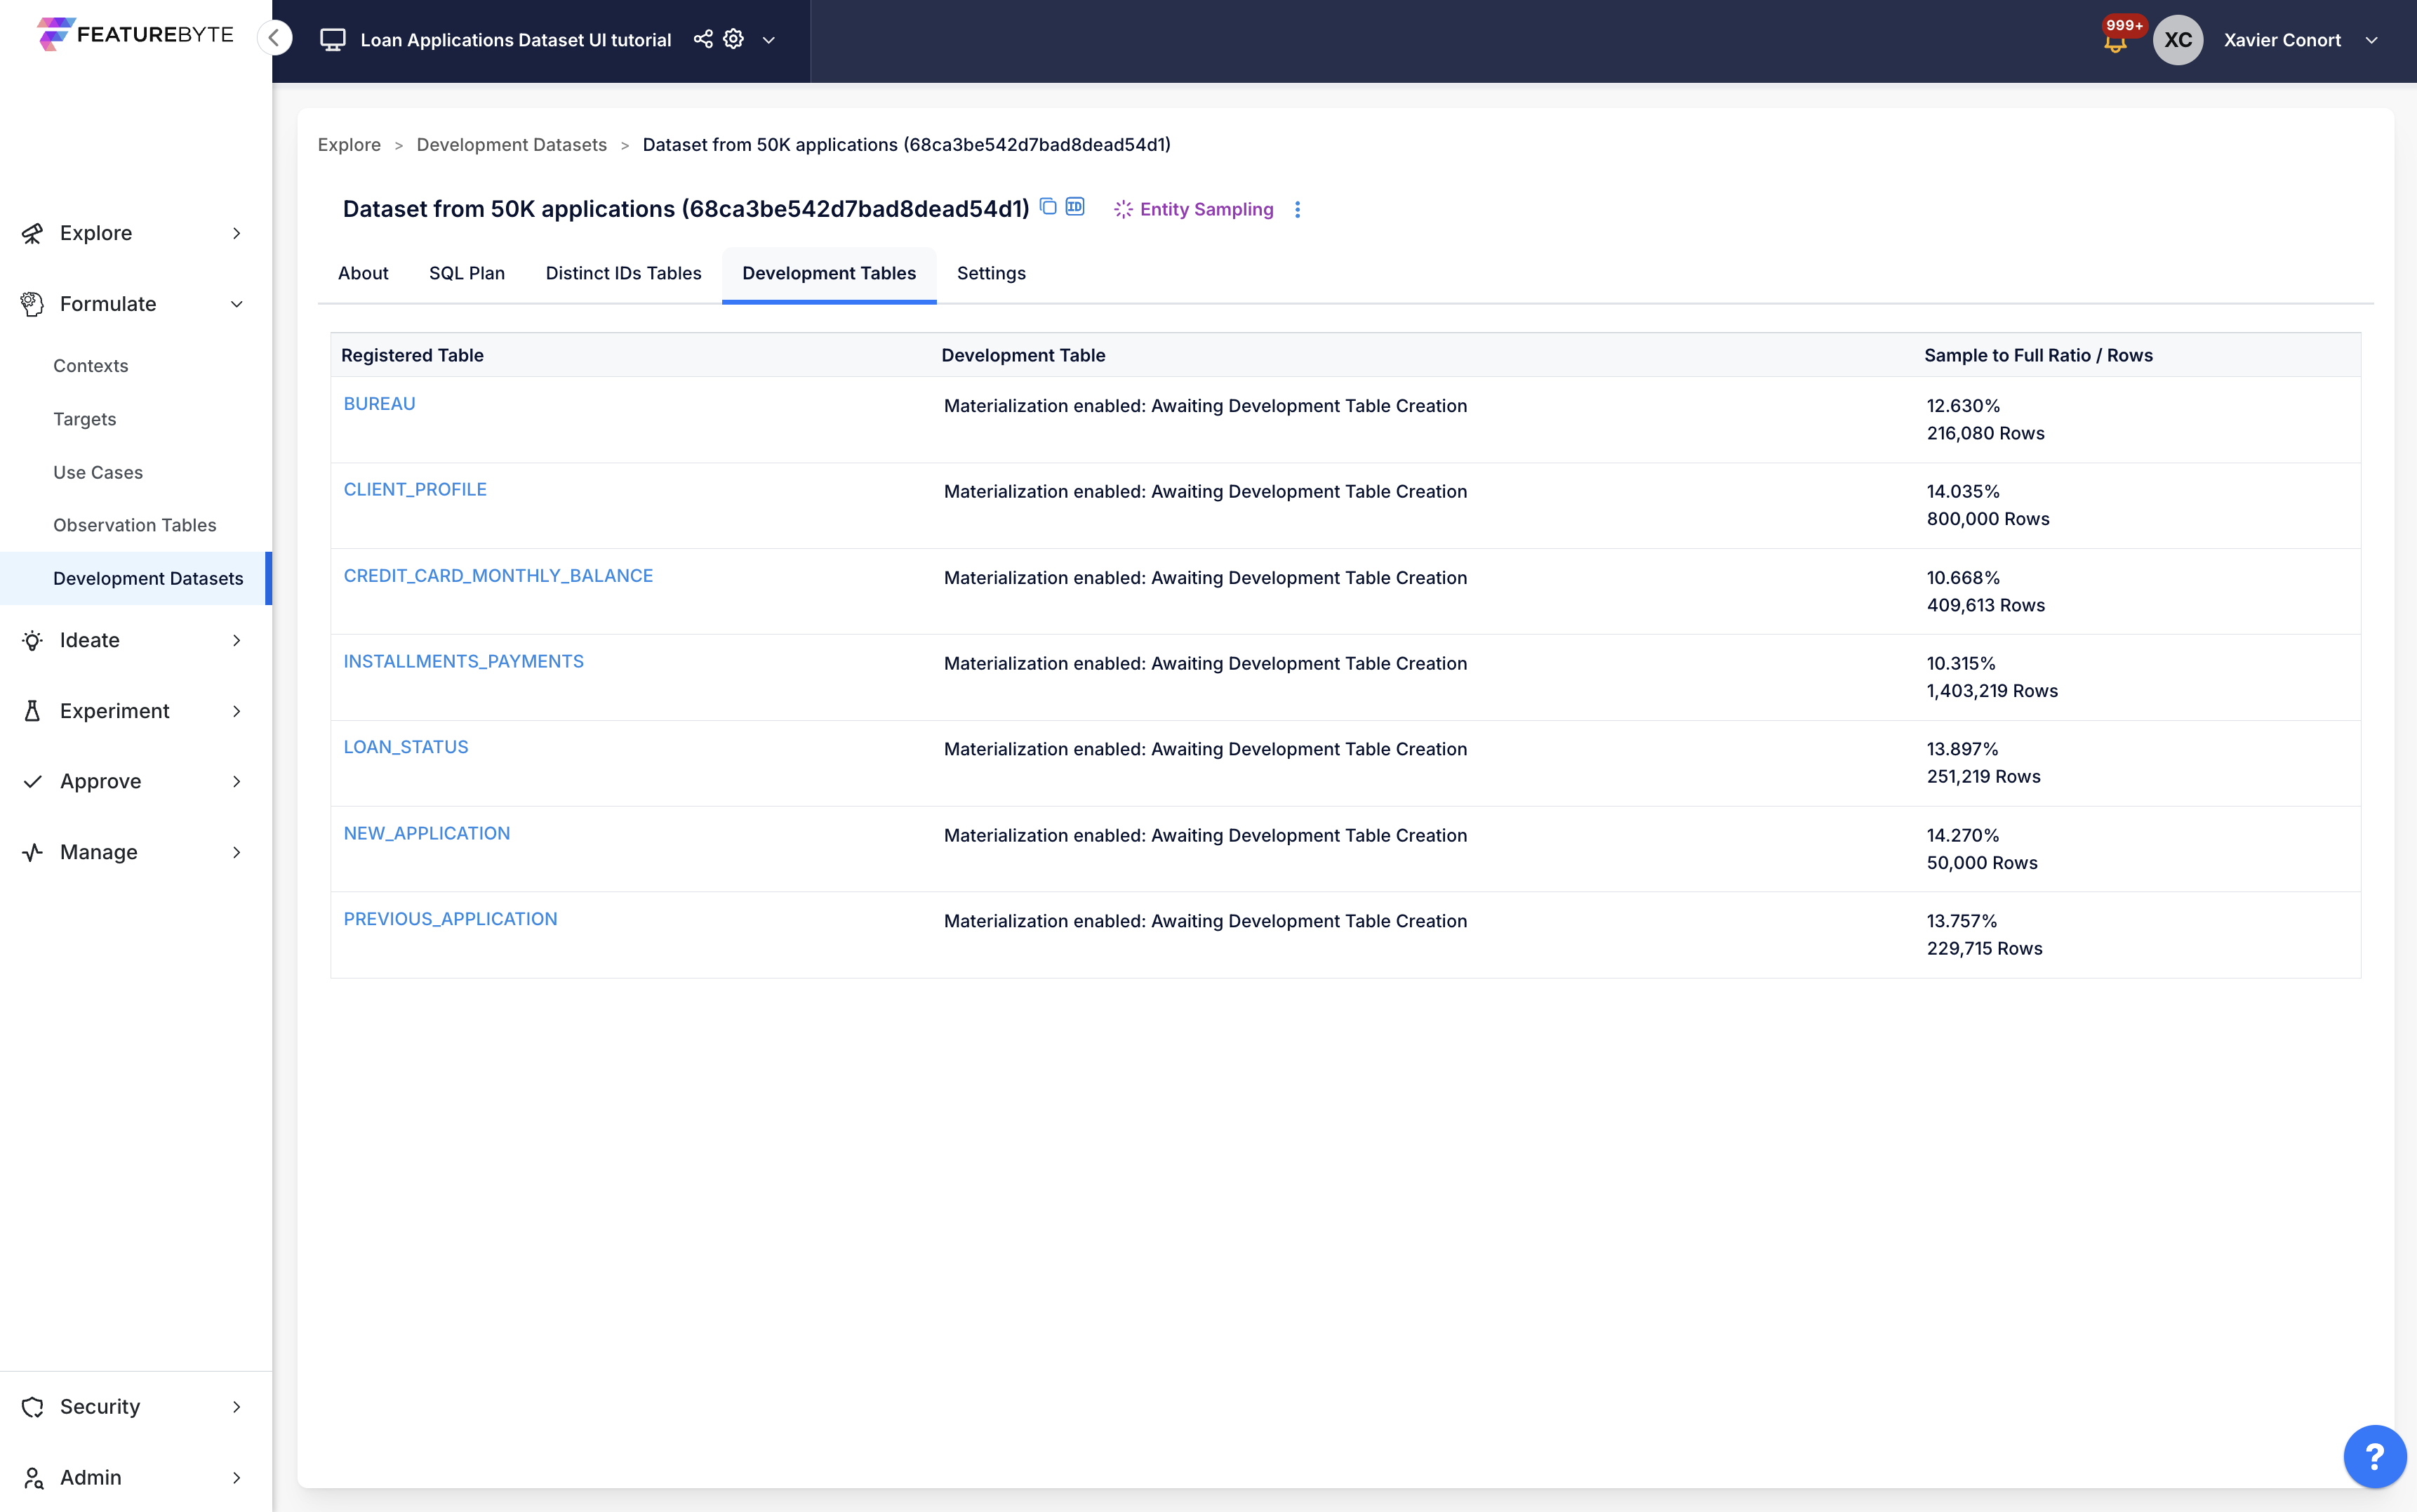Open Xavier Conort user menu dropdown
This screenshot has width=2417, height=1512.
click(x=2371, y=40)
